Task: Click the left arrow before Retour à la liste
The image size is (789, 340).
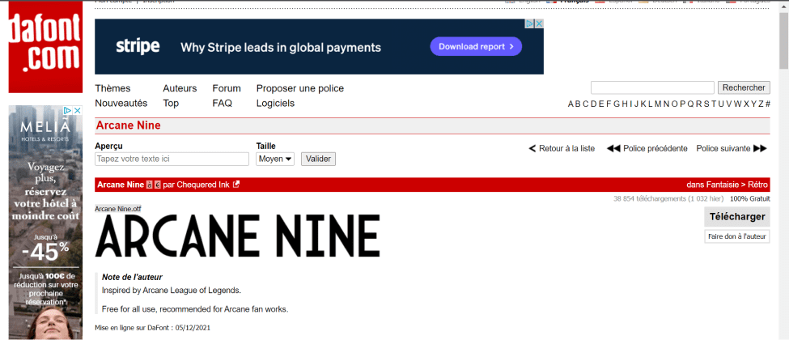Action: (x=532, y=149)
